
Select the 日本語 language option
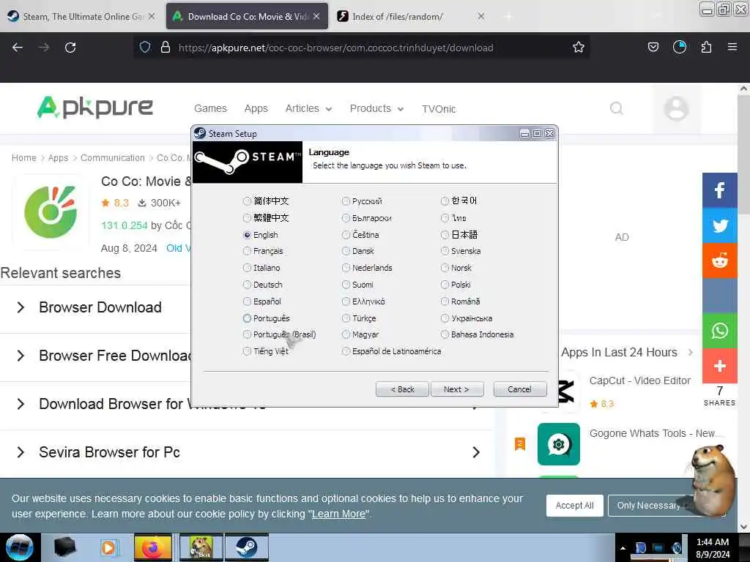pos(459,234)
